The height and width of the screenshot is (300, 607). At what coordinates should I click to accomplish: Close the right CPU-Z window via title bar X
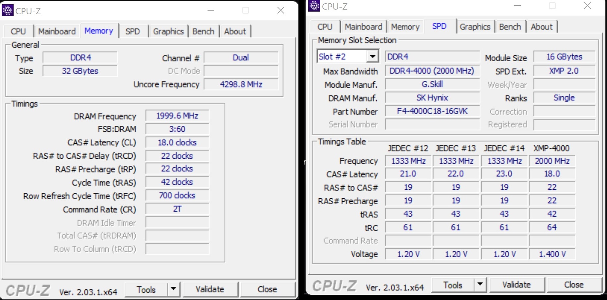587,6
